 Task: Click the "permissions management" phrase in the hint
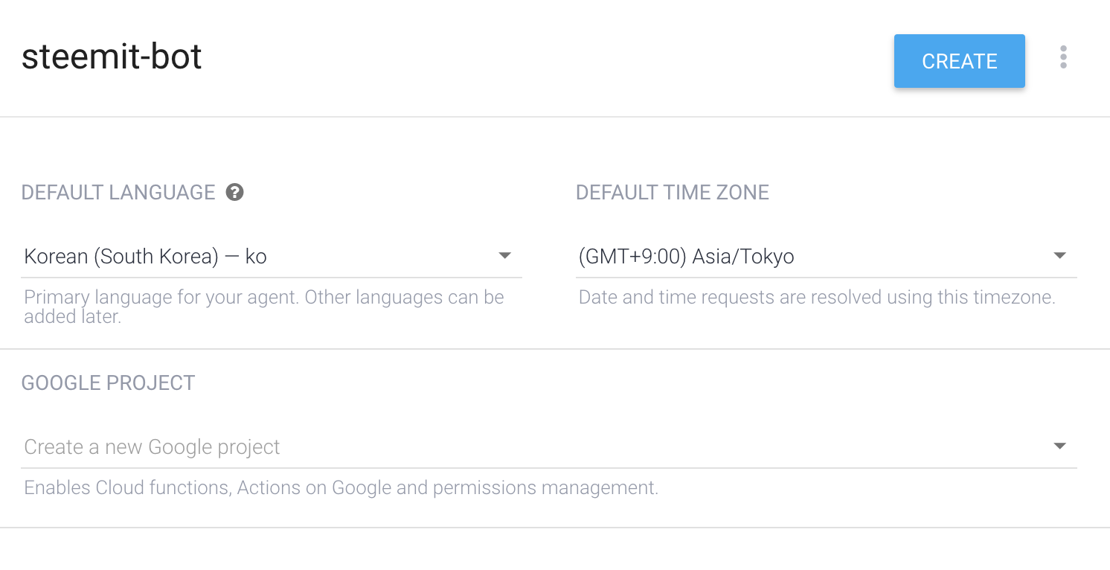[x=545, y=488]
